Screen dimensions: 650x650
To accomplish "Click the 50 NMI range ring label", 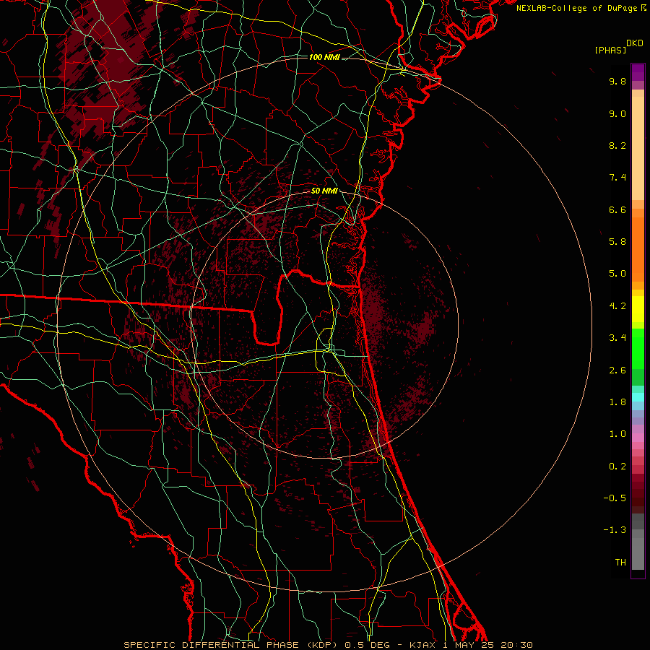I will [x=324, y=191].
